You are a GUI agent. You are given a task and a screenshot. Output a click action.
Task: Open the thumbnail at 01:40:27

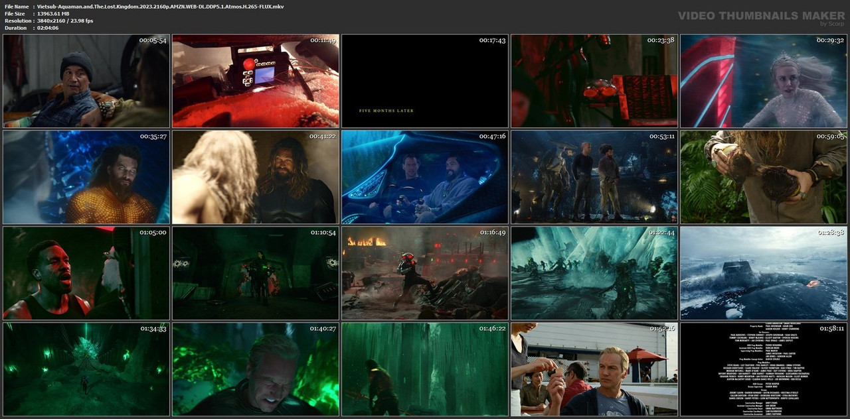[x=256, y=369]
